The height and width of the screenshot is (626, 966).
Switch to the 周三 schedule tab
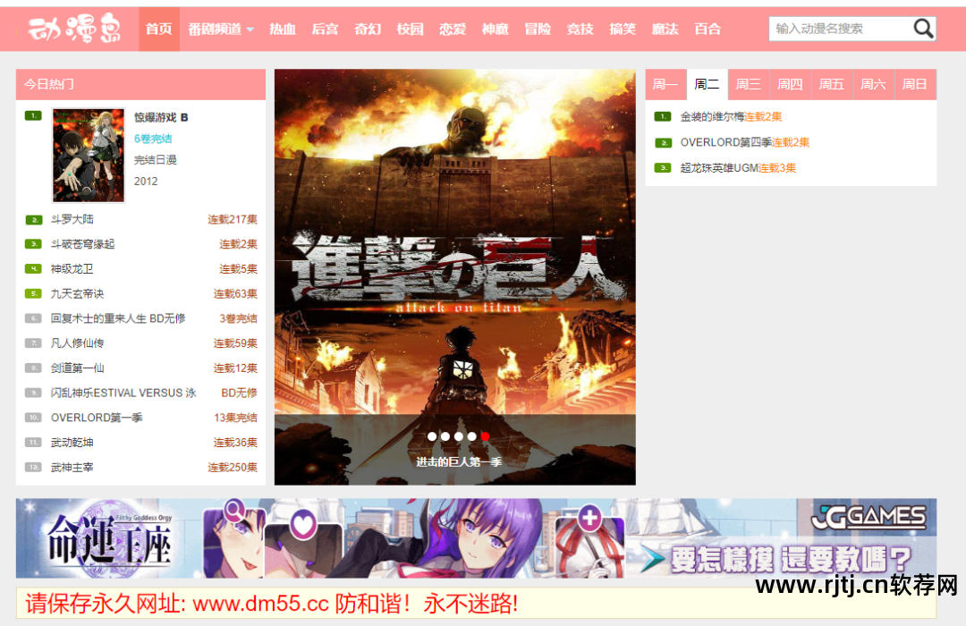pyautogui.click(x=748, y=84)
